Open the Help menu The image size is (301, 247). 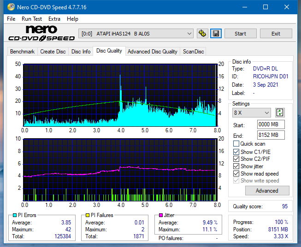72,19
